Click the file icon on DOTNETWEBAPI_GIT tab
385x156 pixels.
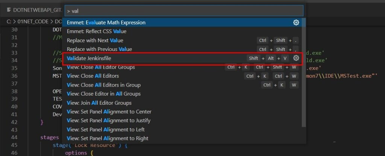pyautogui.click(x=9, y=10)
